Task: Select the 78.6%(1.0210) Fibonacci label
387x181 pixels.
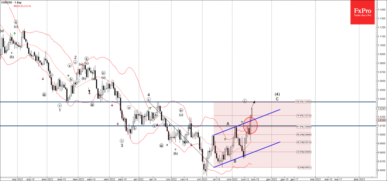Action: click(x=303, y=116)
